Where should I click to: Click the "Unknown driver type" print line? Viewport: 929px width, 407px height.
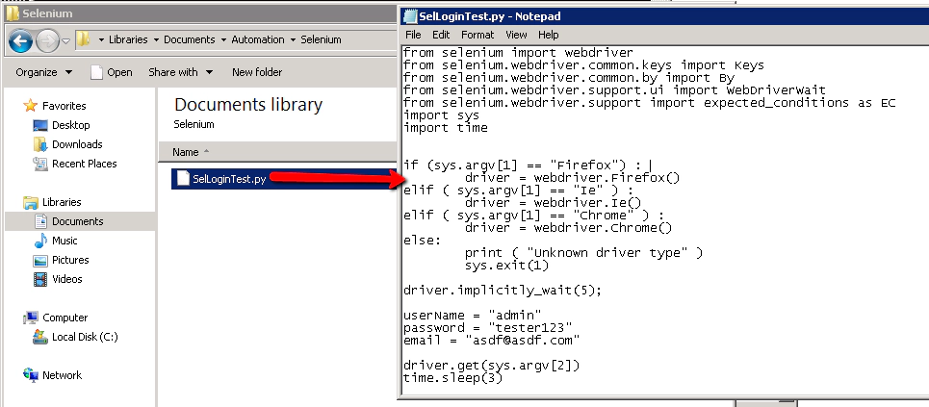pos(583,253)
